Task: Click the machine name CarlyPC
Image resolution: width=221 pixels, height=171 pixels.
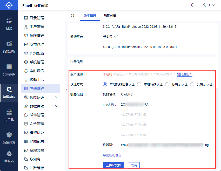Action: click(127, 94)
